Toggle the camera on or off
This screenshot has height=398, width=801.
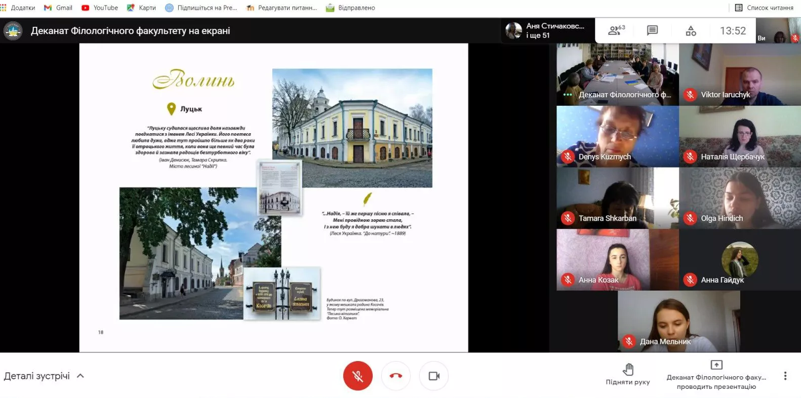pyautogui.click(x=434, y=376)
